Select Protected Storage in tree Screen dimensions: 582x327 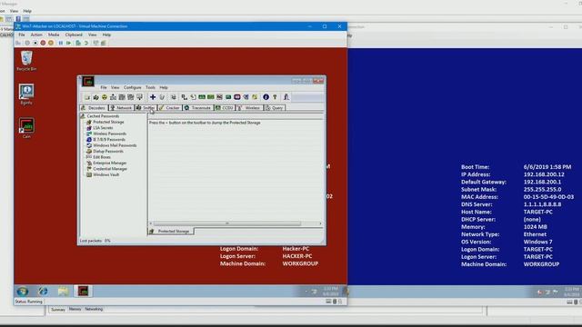(108, 122)
